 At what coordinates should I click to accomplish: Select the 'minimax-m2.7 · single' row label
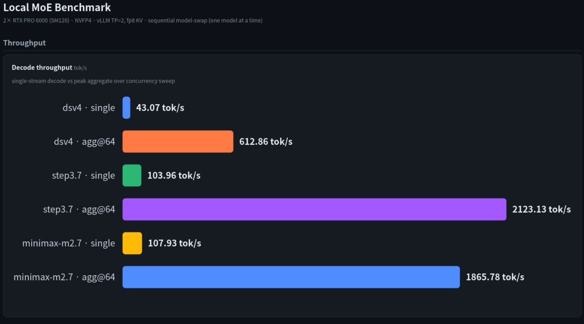[69, 243]
